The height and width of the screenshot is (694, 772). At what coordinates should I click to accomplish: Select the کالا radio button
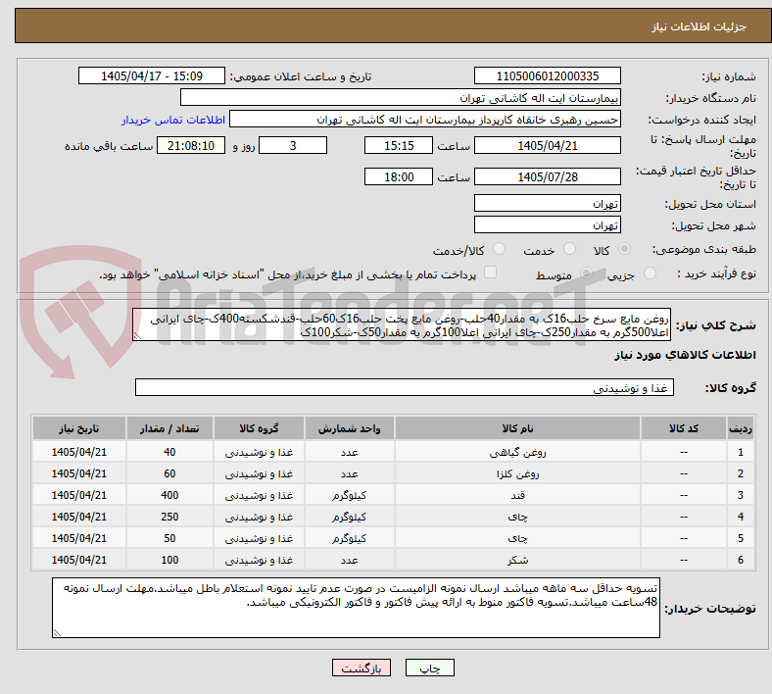click(x=624, y=249)
